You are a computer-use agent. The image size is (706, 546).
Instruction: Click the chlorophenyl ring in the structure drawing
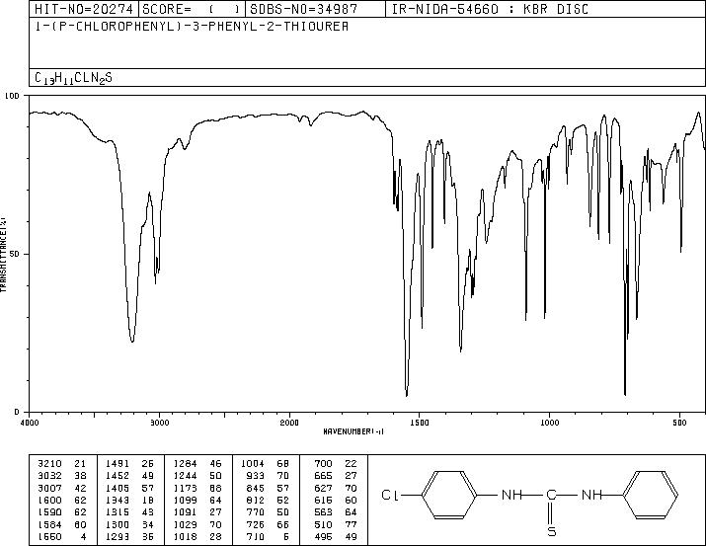(x=449, y=495)
